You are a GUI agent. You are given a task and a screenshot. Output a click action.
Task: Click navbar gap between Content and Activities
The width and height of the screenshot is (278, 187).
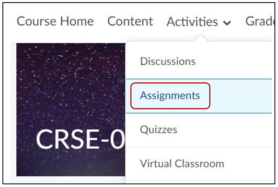point(160,22)
